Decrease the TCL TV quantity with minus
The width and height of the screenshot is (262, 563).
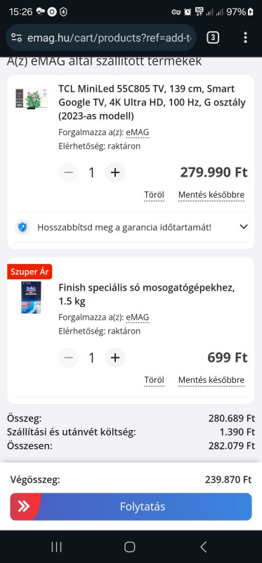click(68, 172)
